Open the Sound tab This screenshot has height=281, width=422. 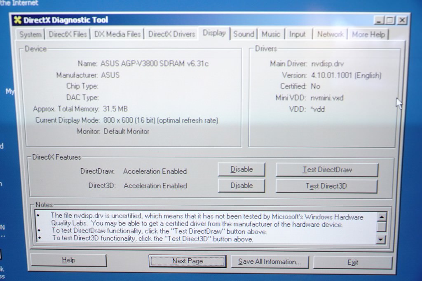(x=244, y=35)
